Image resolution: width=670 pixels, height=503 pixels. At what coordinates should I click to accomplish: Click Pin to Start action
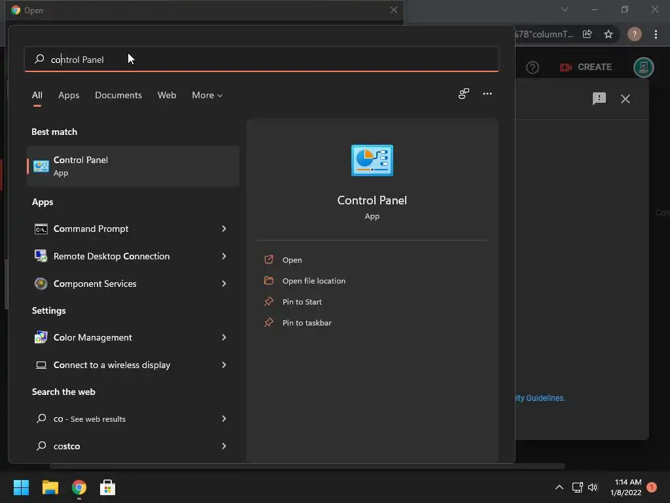pyautogui.click(x=302, y=301)
